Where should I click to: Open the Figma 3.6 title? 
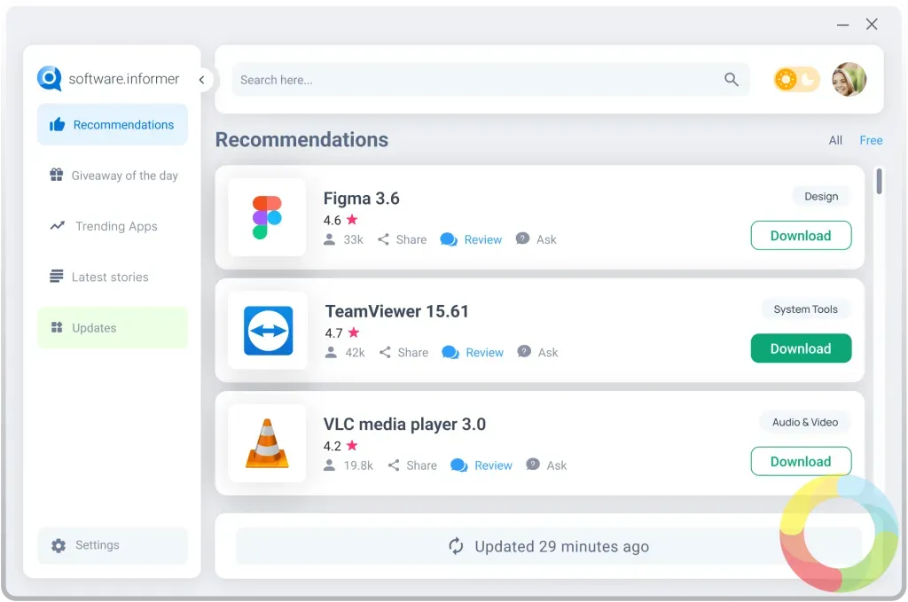pyautogui.click(x=362, y=199)
